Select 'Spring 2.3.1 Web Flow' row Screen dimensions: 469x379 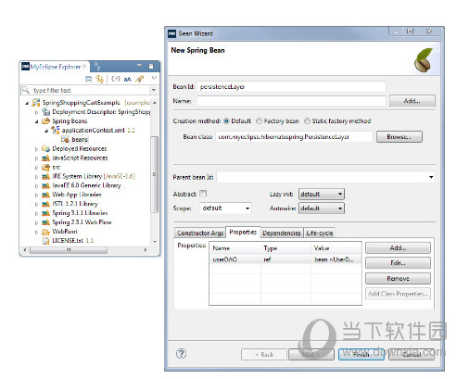click(82, 222)
